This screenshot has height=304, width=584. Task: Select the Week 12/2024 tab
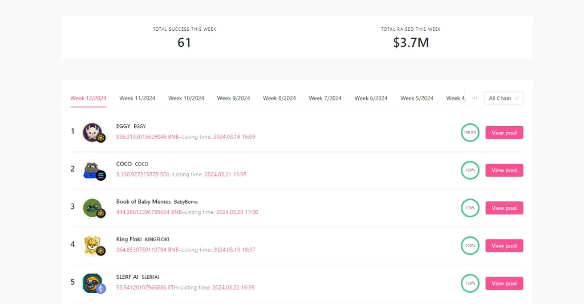88,98
